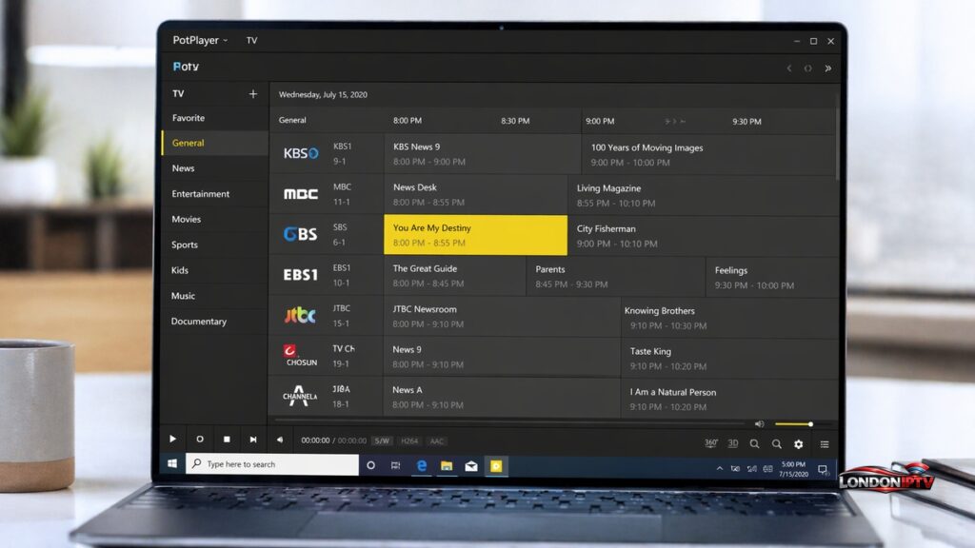This screenshot has height=548, width=975.
Task: Select the KBS channel logo
Action: tap(301, 153)
